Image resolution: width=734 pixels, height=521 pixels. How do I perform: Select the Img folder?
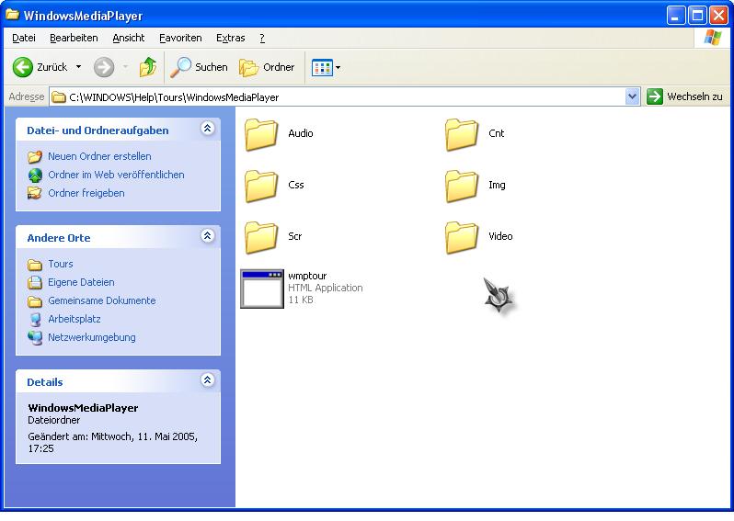pyautogui.click(x=462, y=186)
